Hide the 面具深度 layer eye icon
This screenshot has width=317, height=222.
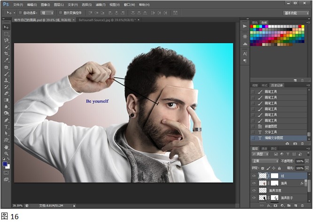(x=254, y=191)
